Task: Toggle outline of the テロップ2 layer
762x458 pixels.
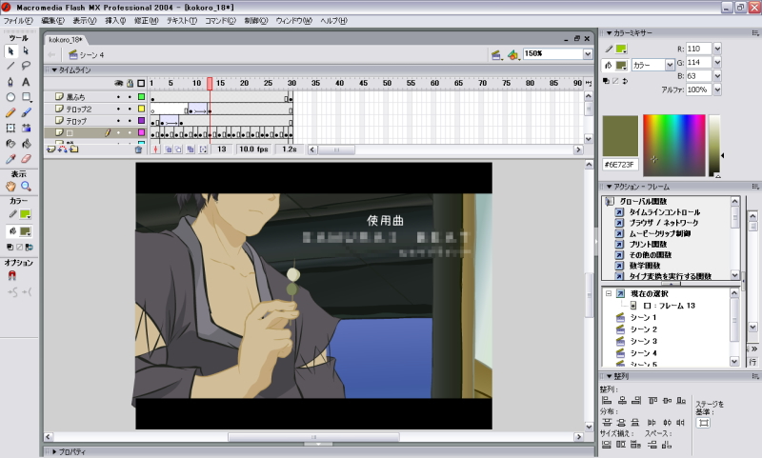Action: 141,109
